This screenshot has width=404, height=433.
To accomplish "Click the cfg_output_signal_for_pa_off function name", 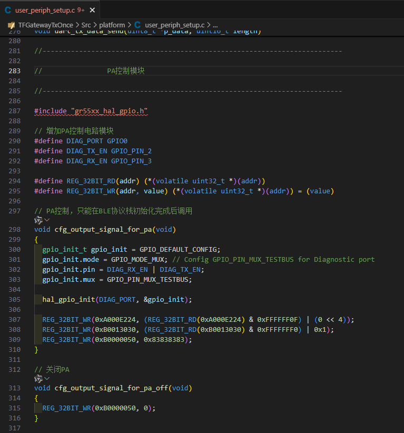I will pyautogui.click(x=111, y=388).
